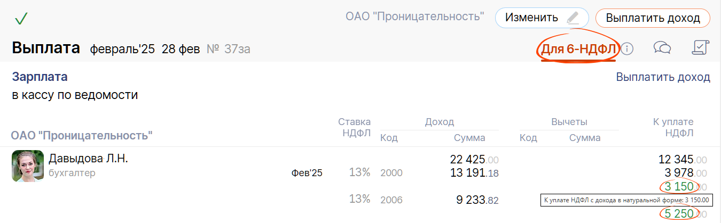Click income code 2006
The height and width of the screenshot is (223, 721).
391,201
